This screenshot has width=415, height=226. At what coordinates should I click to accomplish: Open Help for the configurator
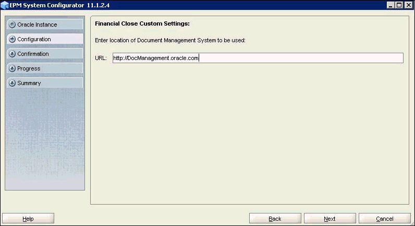pos(28,219)
